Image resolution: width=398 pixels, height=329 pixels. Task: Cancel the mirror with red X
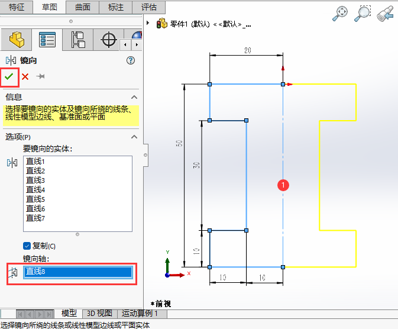(25, 76)
